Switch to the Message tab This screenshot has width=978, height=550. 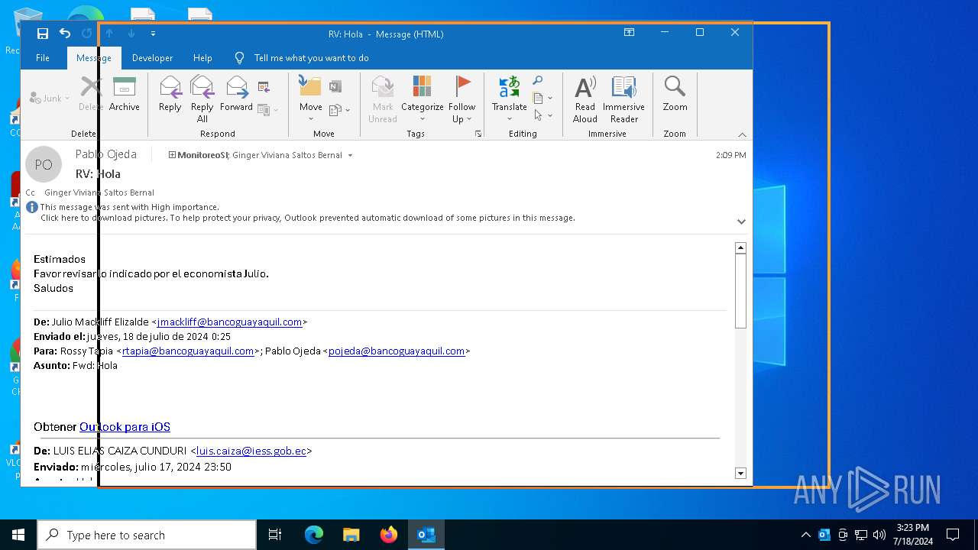(94, 58)
